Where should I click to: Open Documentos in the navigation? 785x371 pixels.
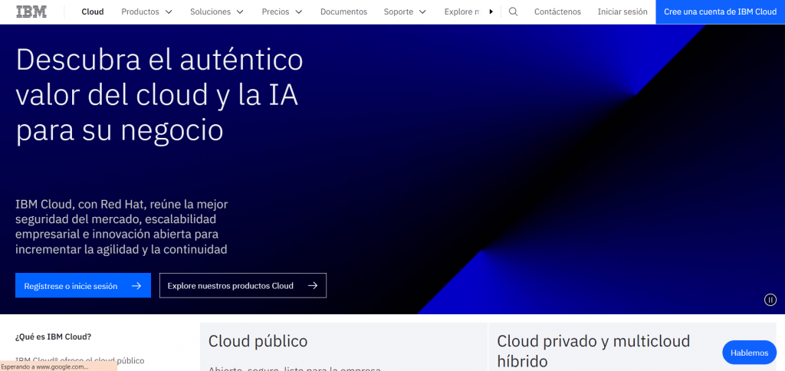point(343,11)
